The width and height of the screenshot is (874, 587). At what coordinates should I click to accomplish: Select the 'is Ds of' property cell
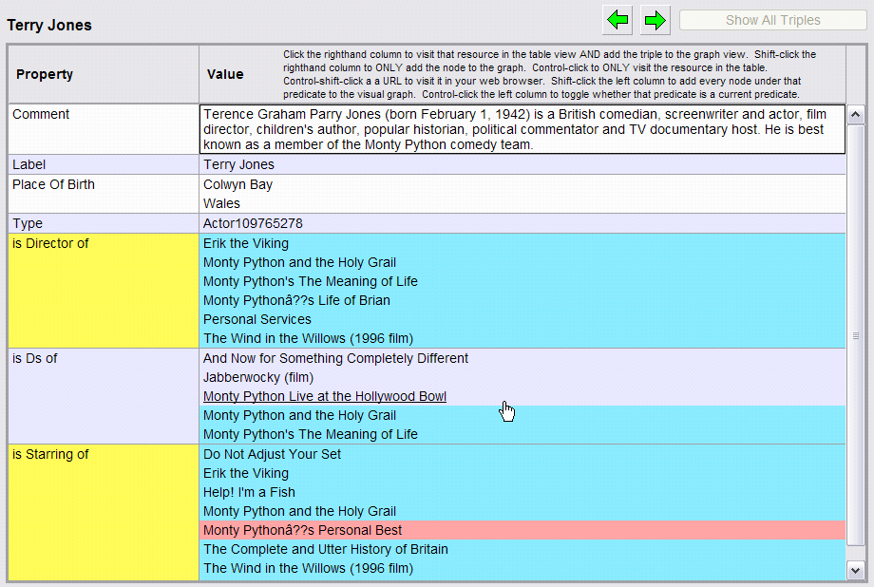[x=103, y=395]
